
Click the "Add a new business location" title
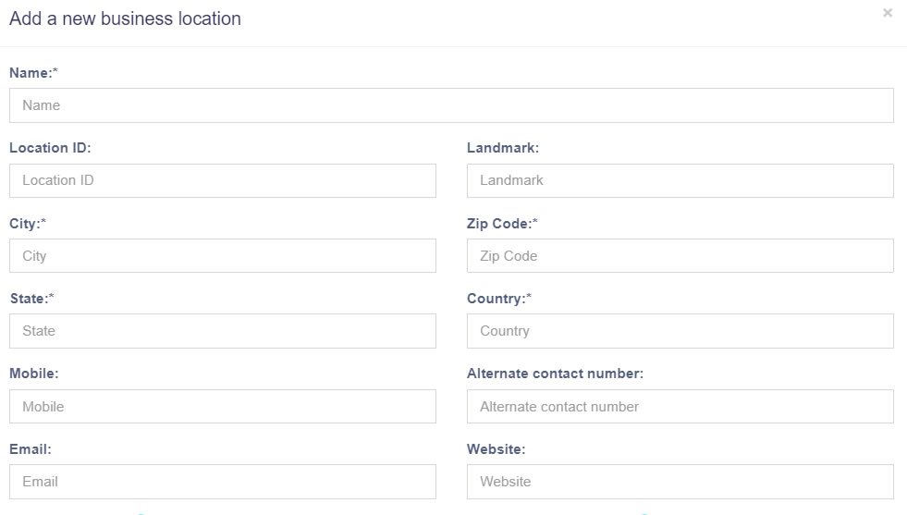(125, 18)
